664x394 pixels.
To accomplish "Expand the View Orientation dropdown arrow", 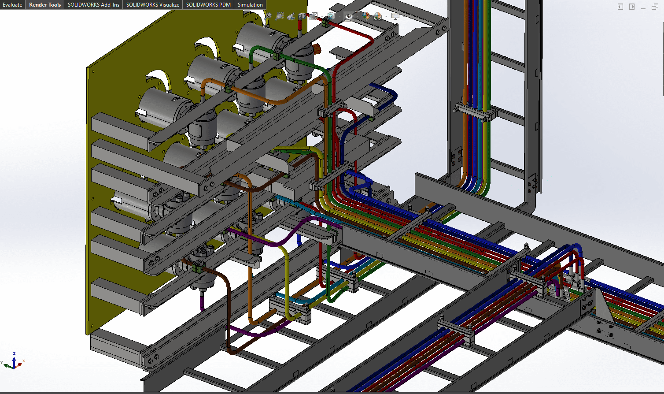I will (x=322, y=17).
